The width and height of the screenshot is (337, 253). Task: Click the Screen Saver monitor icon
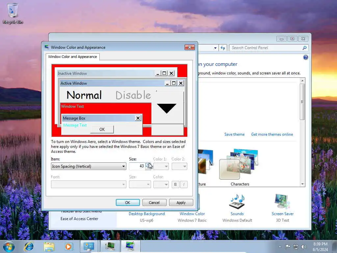(282, 201)
